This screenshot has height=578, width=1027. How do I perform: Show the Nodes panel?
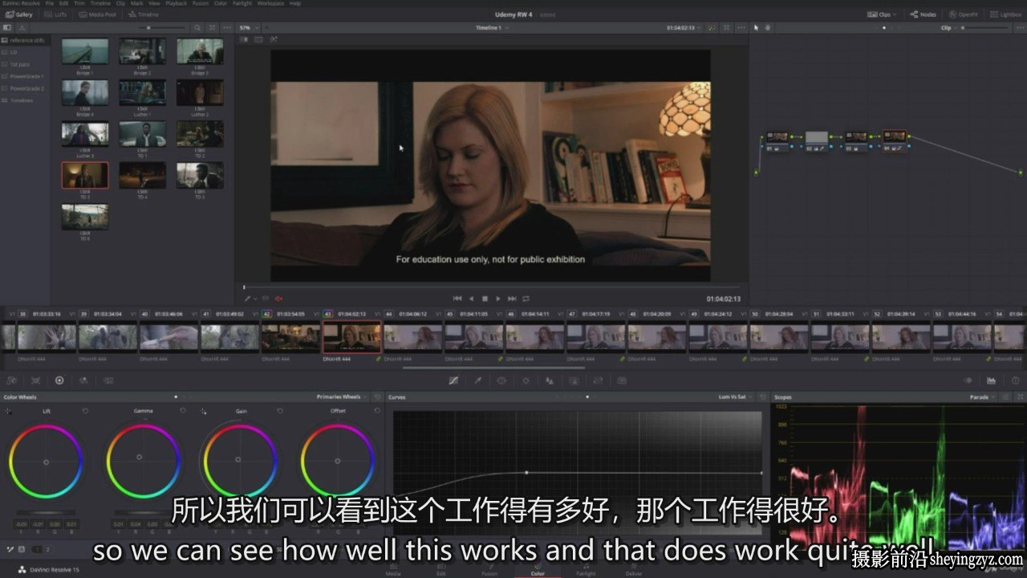tap(923, 14)
